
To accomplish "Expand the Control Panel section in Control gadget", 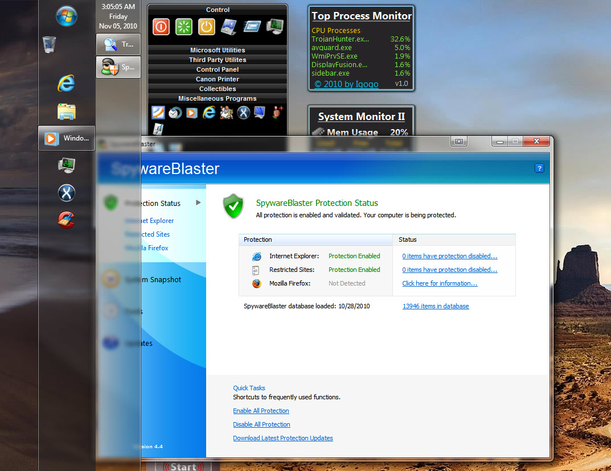I will [x=218, y=69].
